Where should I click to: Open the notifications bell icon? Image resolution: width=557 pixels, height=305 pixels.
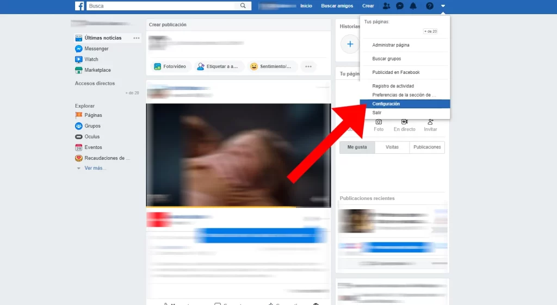tap(413, 6)
